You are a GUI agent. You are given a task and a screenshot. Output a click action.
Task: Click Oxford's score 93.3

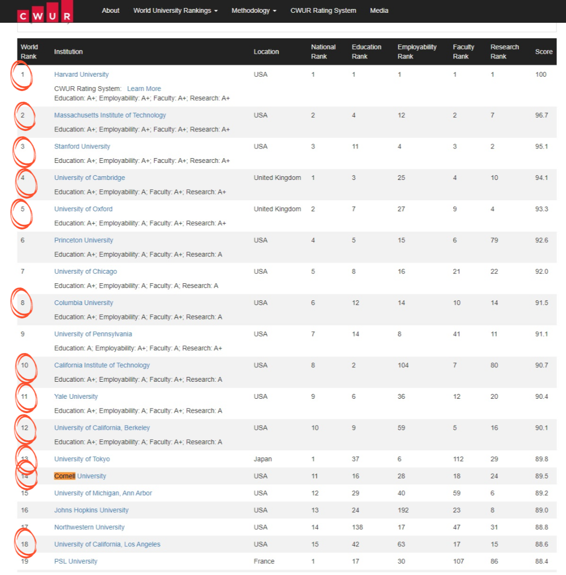pyautogui.click(x=542, y=209)
